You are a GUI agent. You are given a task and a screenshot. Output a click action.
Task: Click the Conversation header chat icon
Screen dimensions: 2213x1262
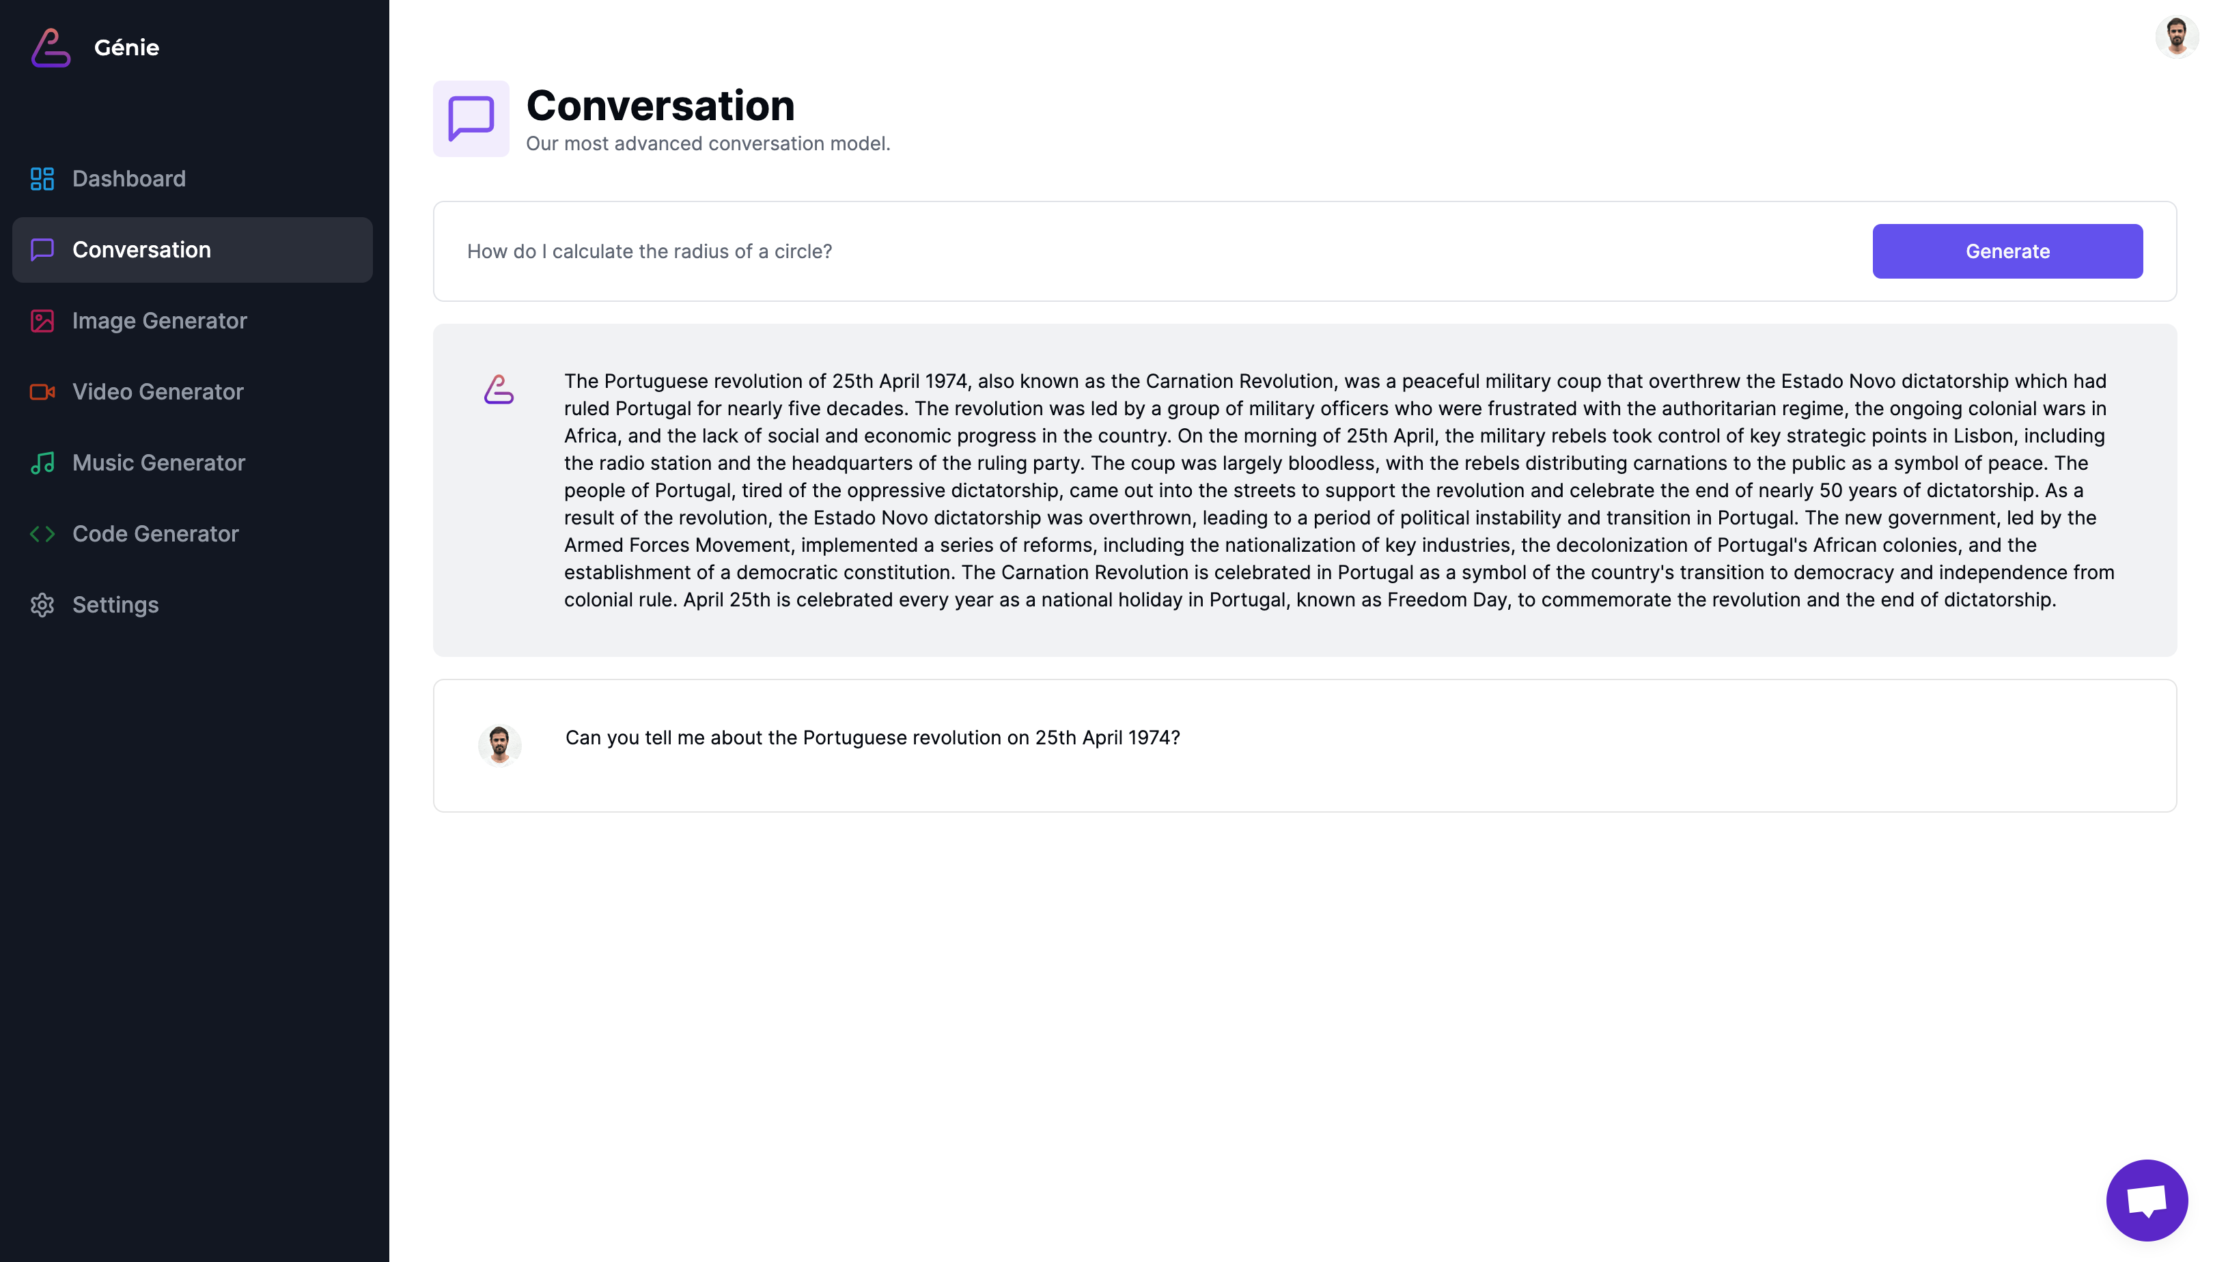[x=471, y=119]
